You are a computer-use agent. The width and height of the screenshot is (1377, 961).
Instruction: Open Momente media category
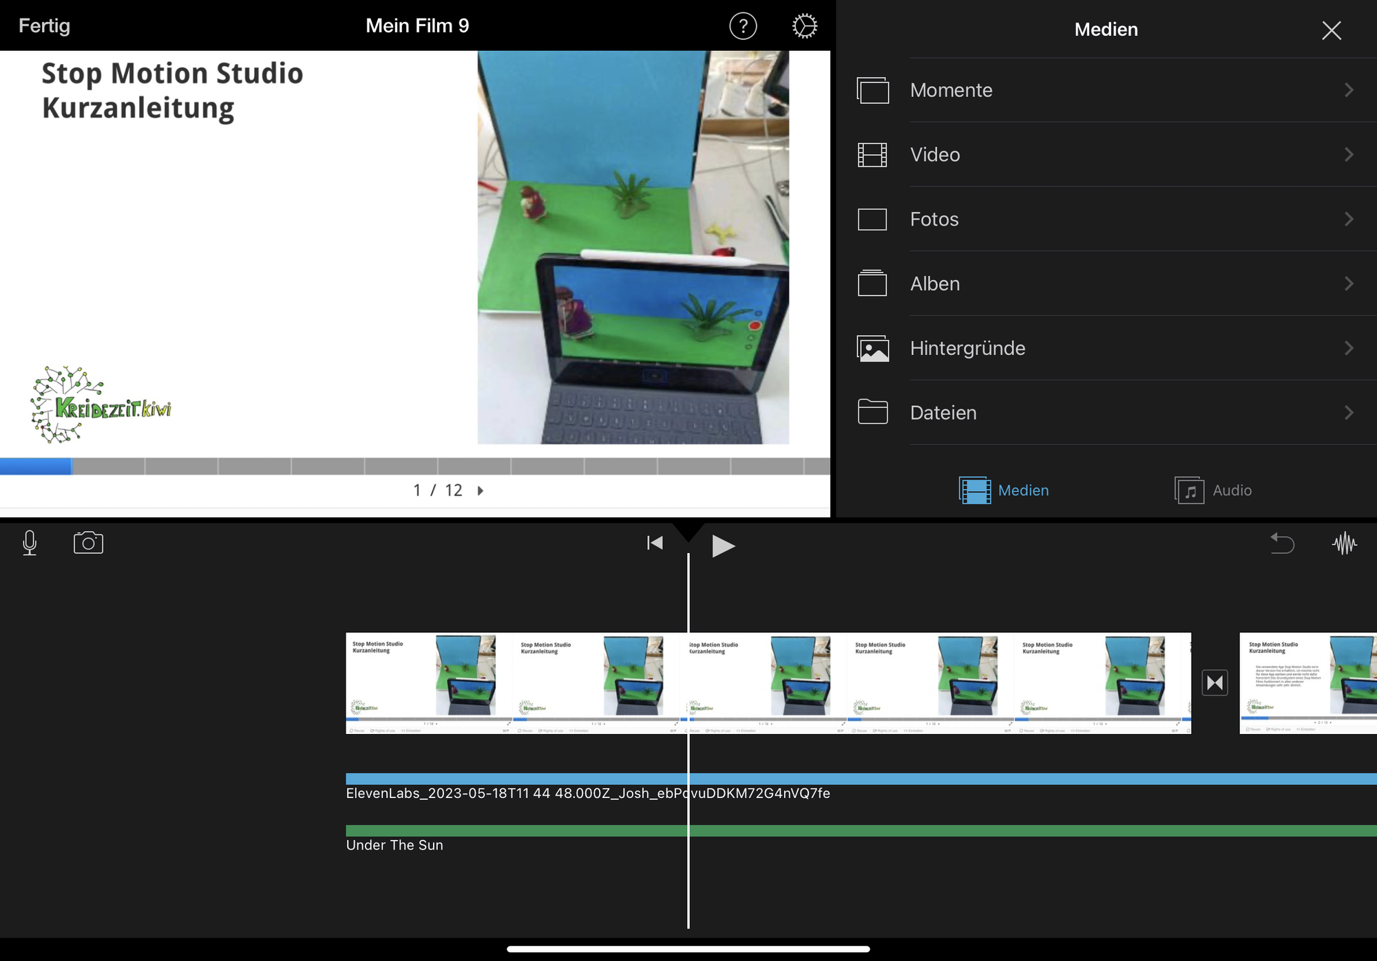pos(1106,90)
